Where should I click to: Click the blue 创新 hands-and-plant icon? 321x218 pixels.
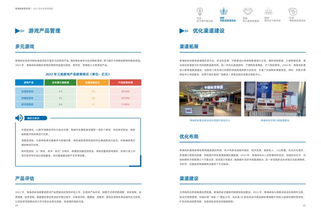(x=223, y=11)
